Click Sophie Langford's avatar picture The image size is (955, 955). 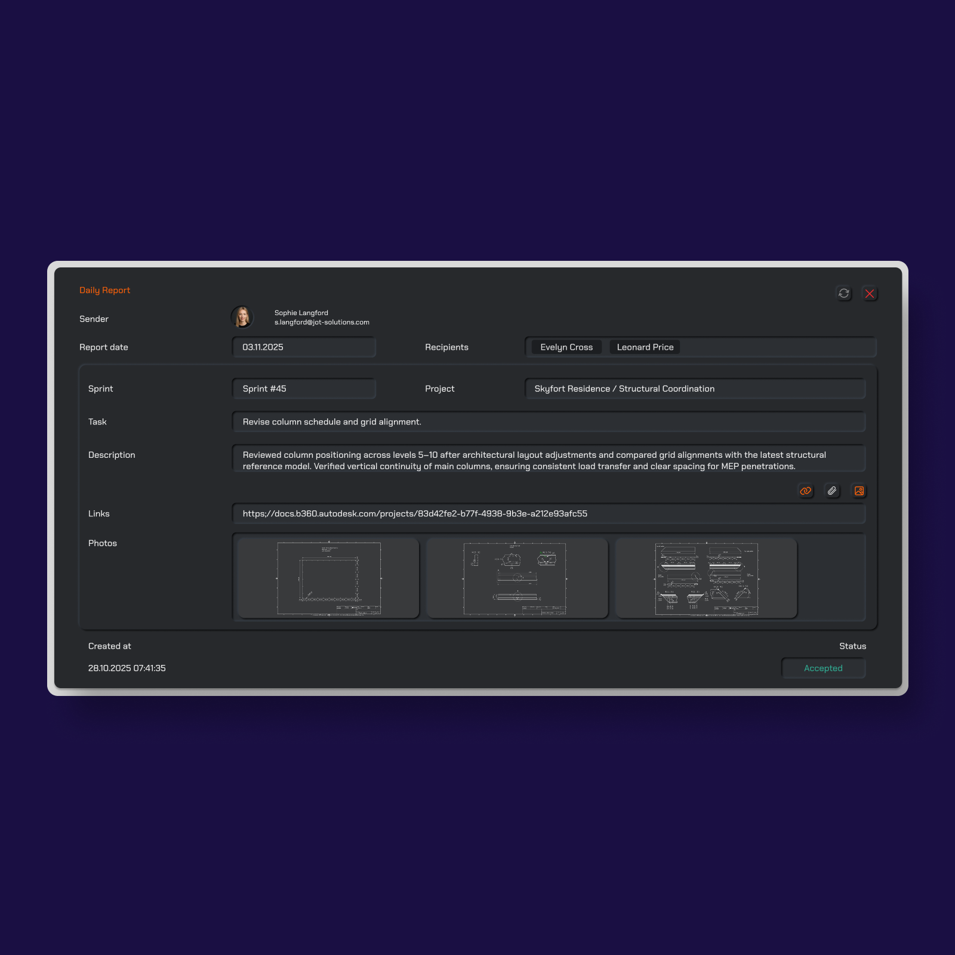point(242,317)
